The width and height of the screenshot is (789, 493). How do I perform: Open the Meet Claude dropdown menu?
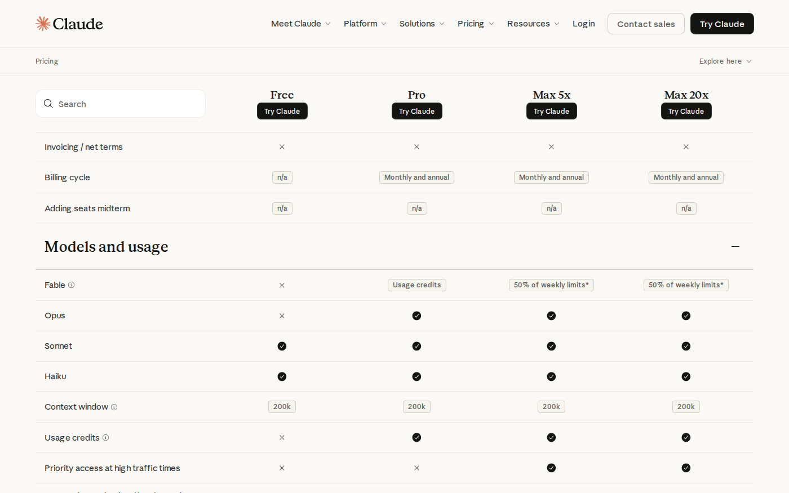301,24
